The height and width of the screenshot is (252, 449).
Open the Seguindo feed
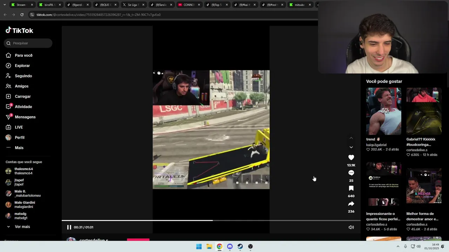(x=23, y=76)
